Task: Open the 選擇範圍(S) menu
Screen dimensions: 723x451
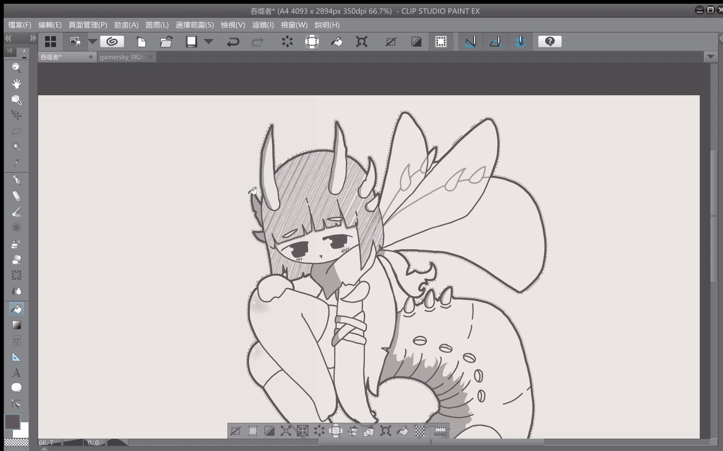Action: point(195,25)
